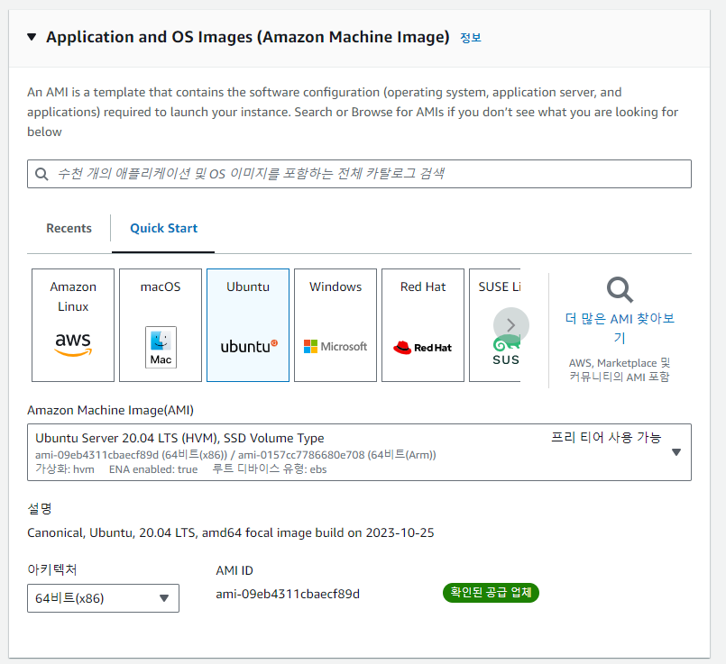Click the large browse-AMIs magnifier icon
This screenshot has width=726, height=664.
click(x=620, y=289)
